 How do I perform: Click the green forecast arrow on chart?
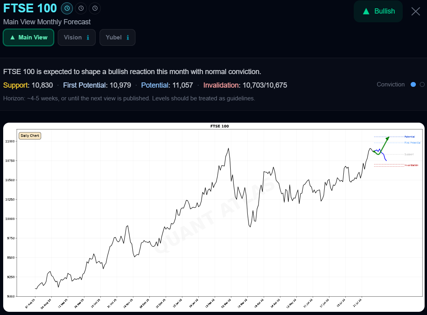[382, 146]
